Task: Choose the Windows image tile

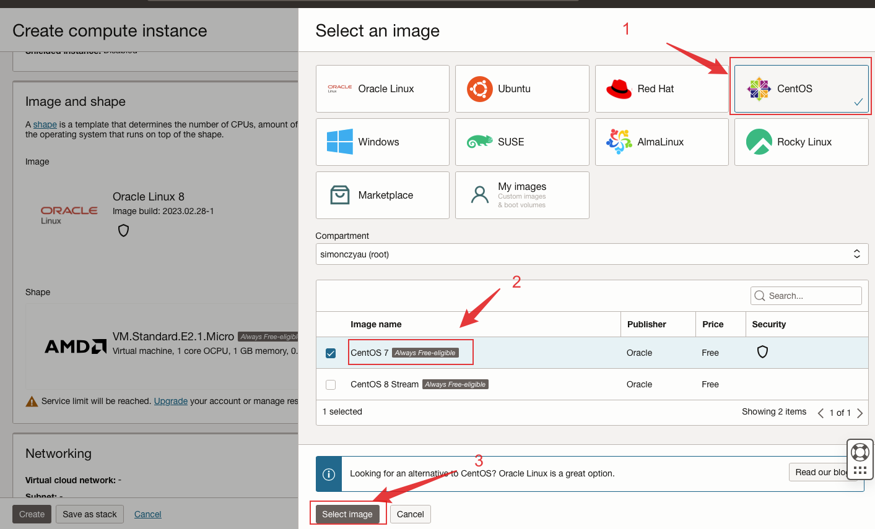Action: pyautogui.click(x=382, y=142)
